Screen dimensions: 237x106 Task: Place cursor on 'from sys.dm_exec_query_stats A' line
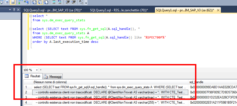pyautogui.click(x=61, y=33)
